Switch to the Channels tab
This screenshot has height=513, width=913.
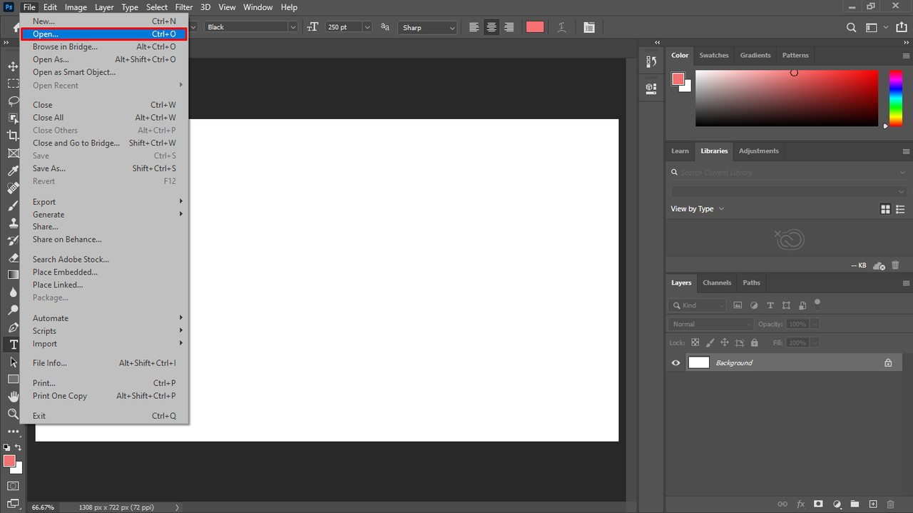coord(717,283)
